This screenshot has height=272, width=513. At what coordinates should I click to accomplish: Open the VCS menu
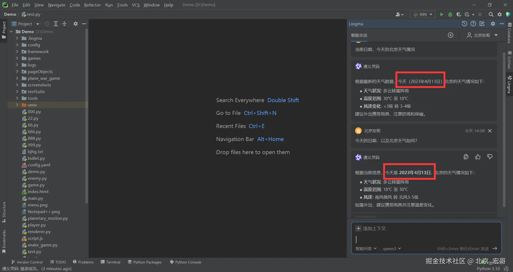[x=136, y=5]
